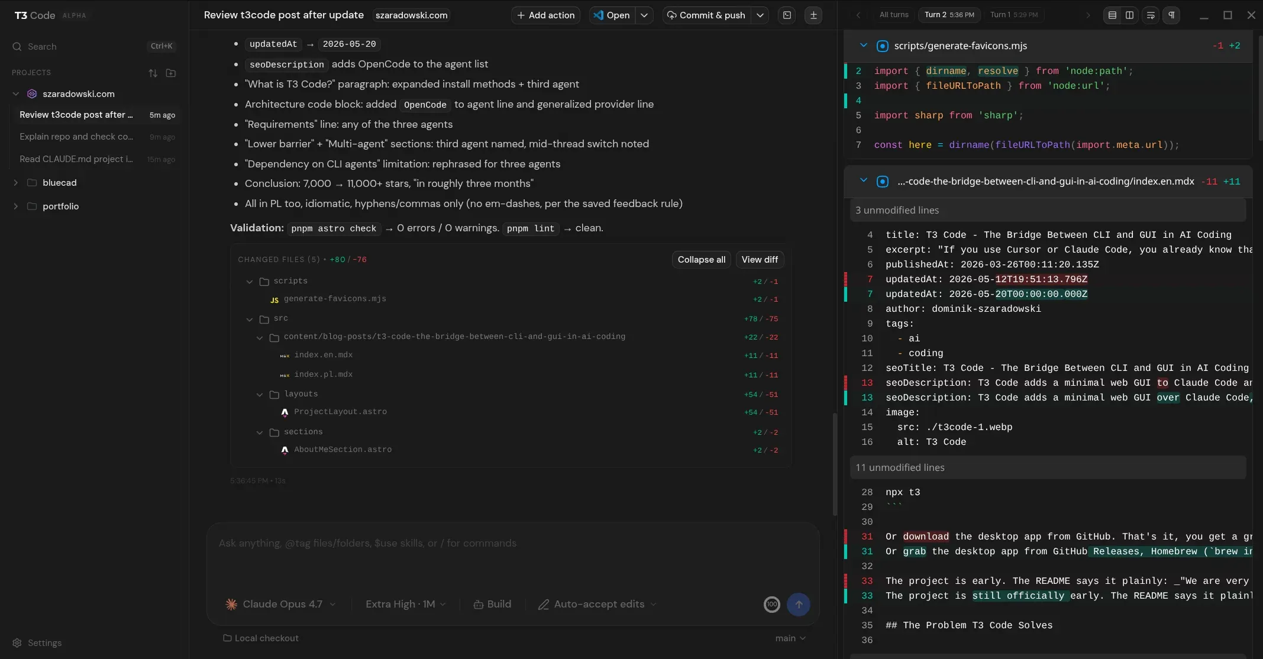Viewport: 1263px width, 659px height.
Task: Open index.pl.mdx file
Action: click(511, 374)
